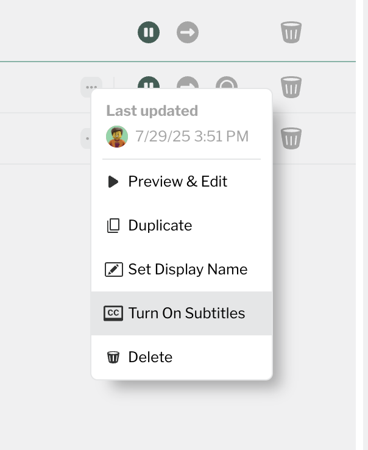Click the CC subtitles icon in the menu
Image resolution: width=368 pixels, height=450 pixels.
(113, 313)
